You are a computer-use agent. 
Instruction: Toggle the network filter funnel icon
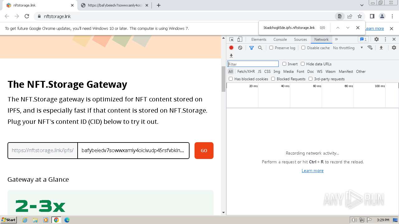[252, 48]
